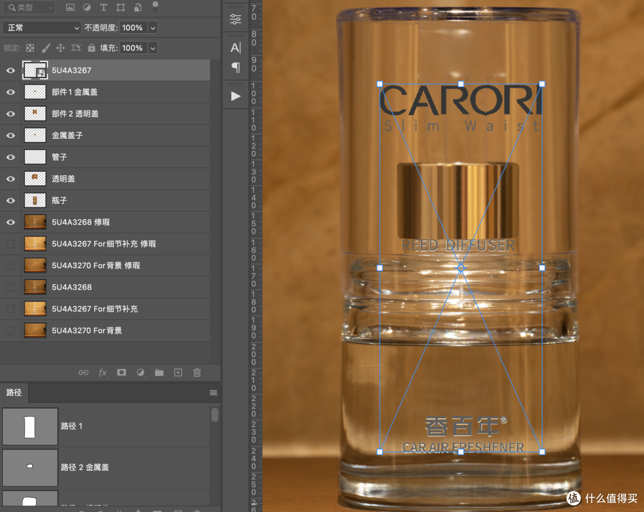Hide the 金属盖子 layer
644x512 pixels.
tap(11, 135)
